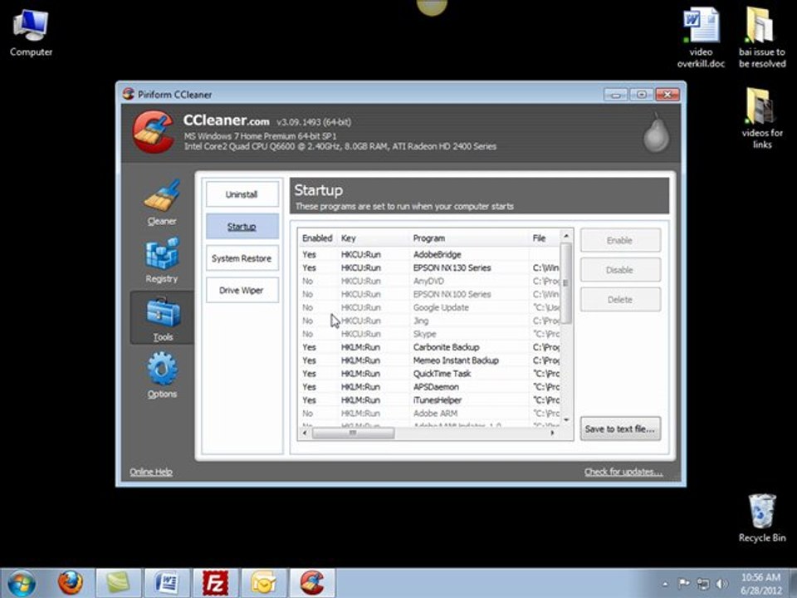Click the CCleaner title bar icon
This screenshot has width=797, height=598.
click(x=129, y=94)
